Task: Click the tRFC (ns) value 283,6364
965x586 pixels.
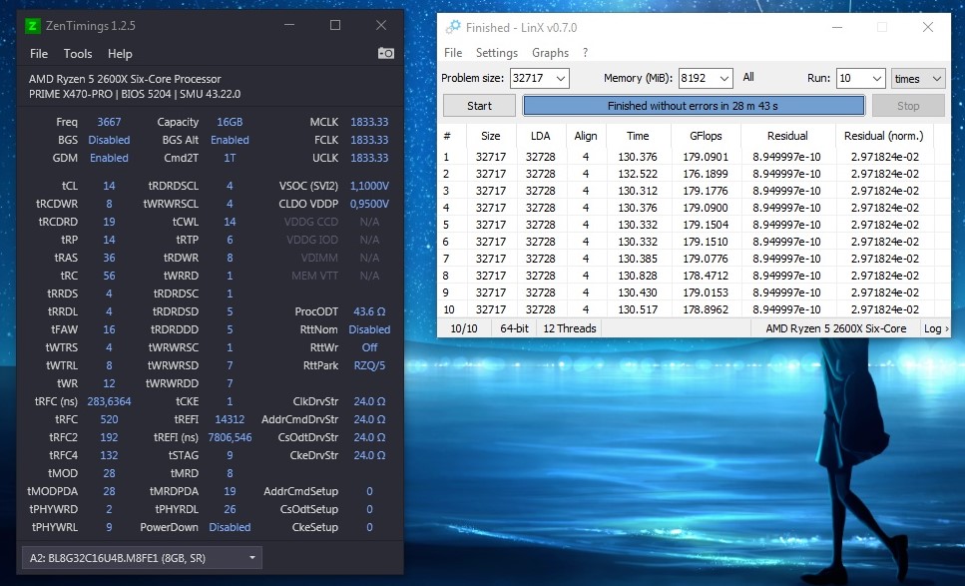Action: [109, 402]
